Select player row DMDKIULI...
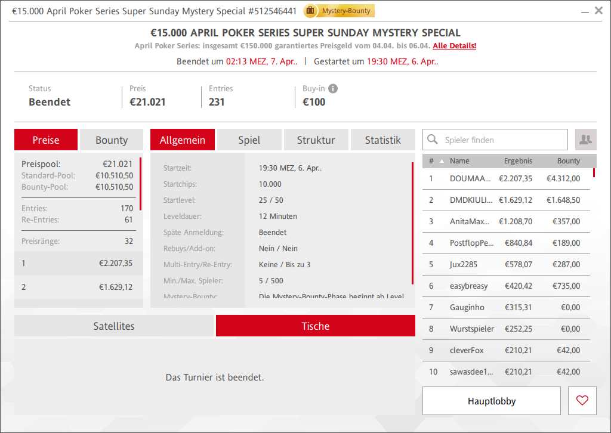 [x=506, y=200]
